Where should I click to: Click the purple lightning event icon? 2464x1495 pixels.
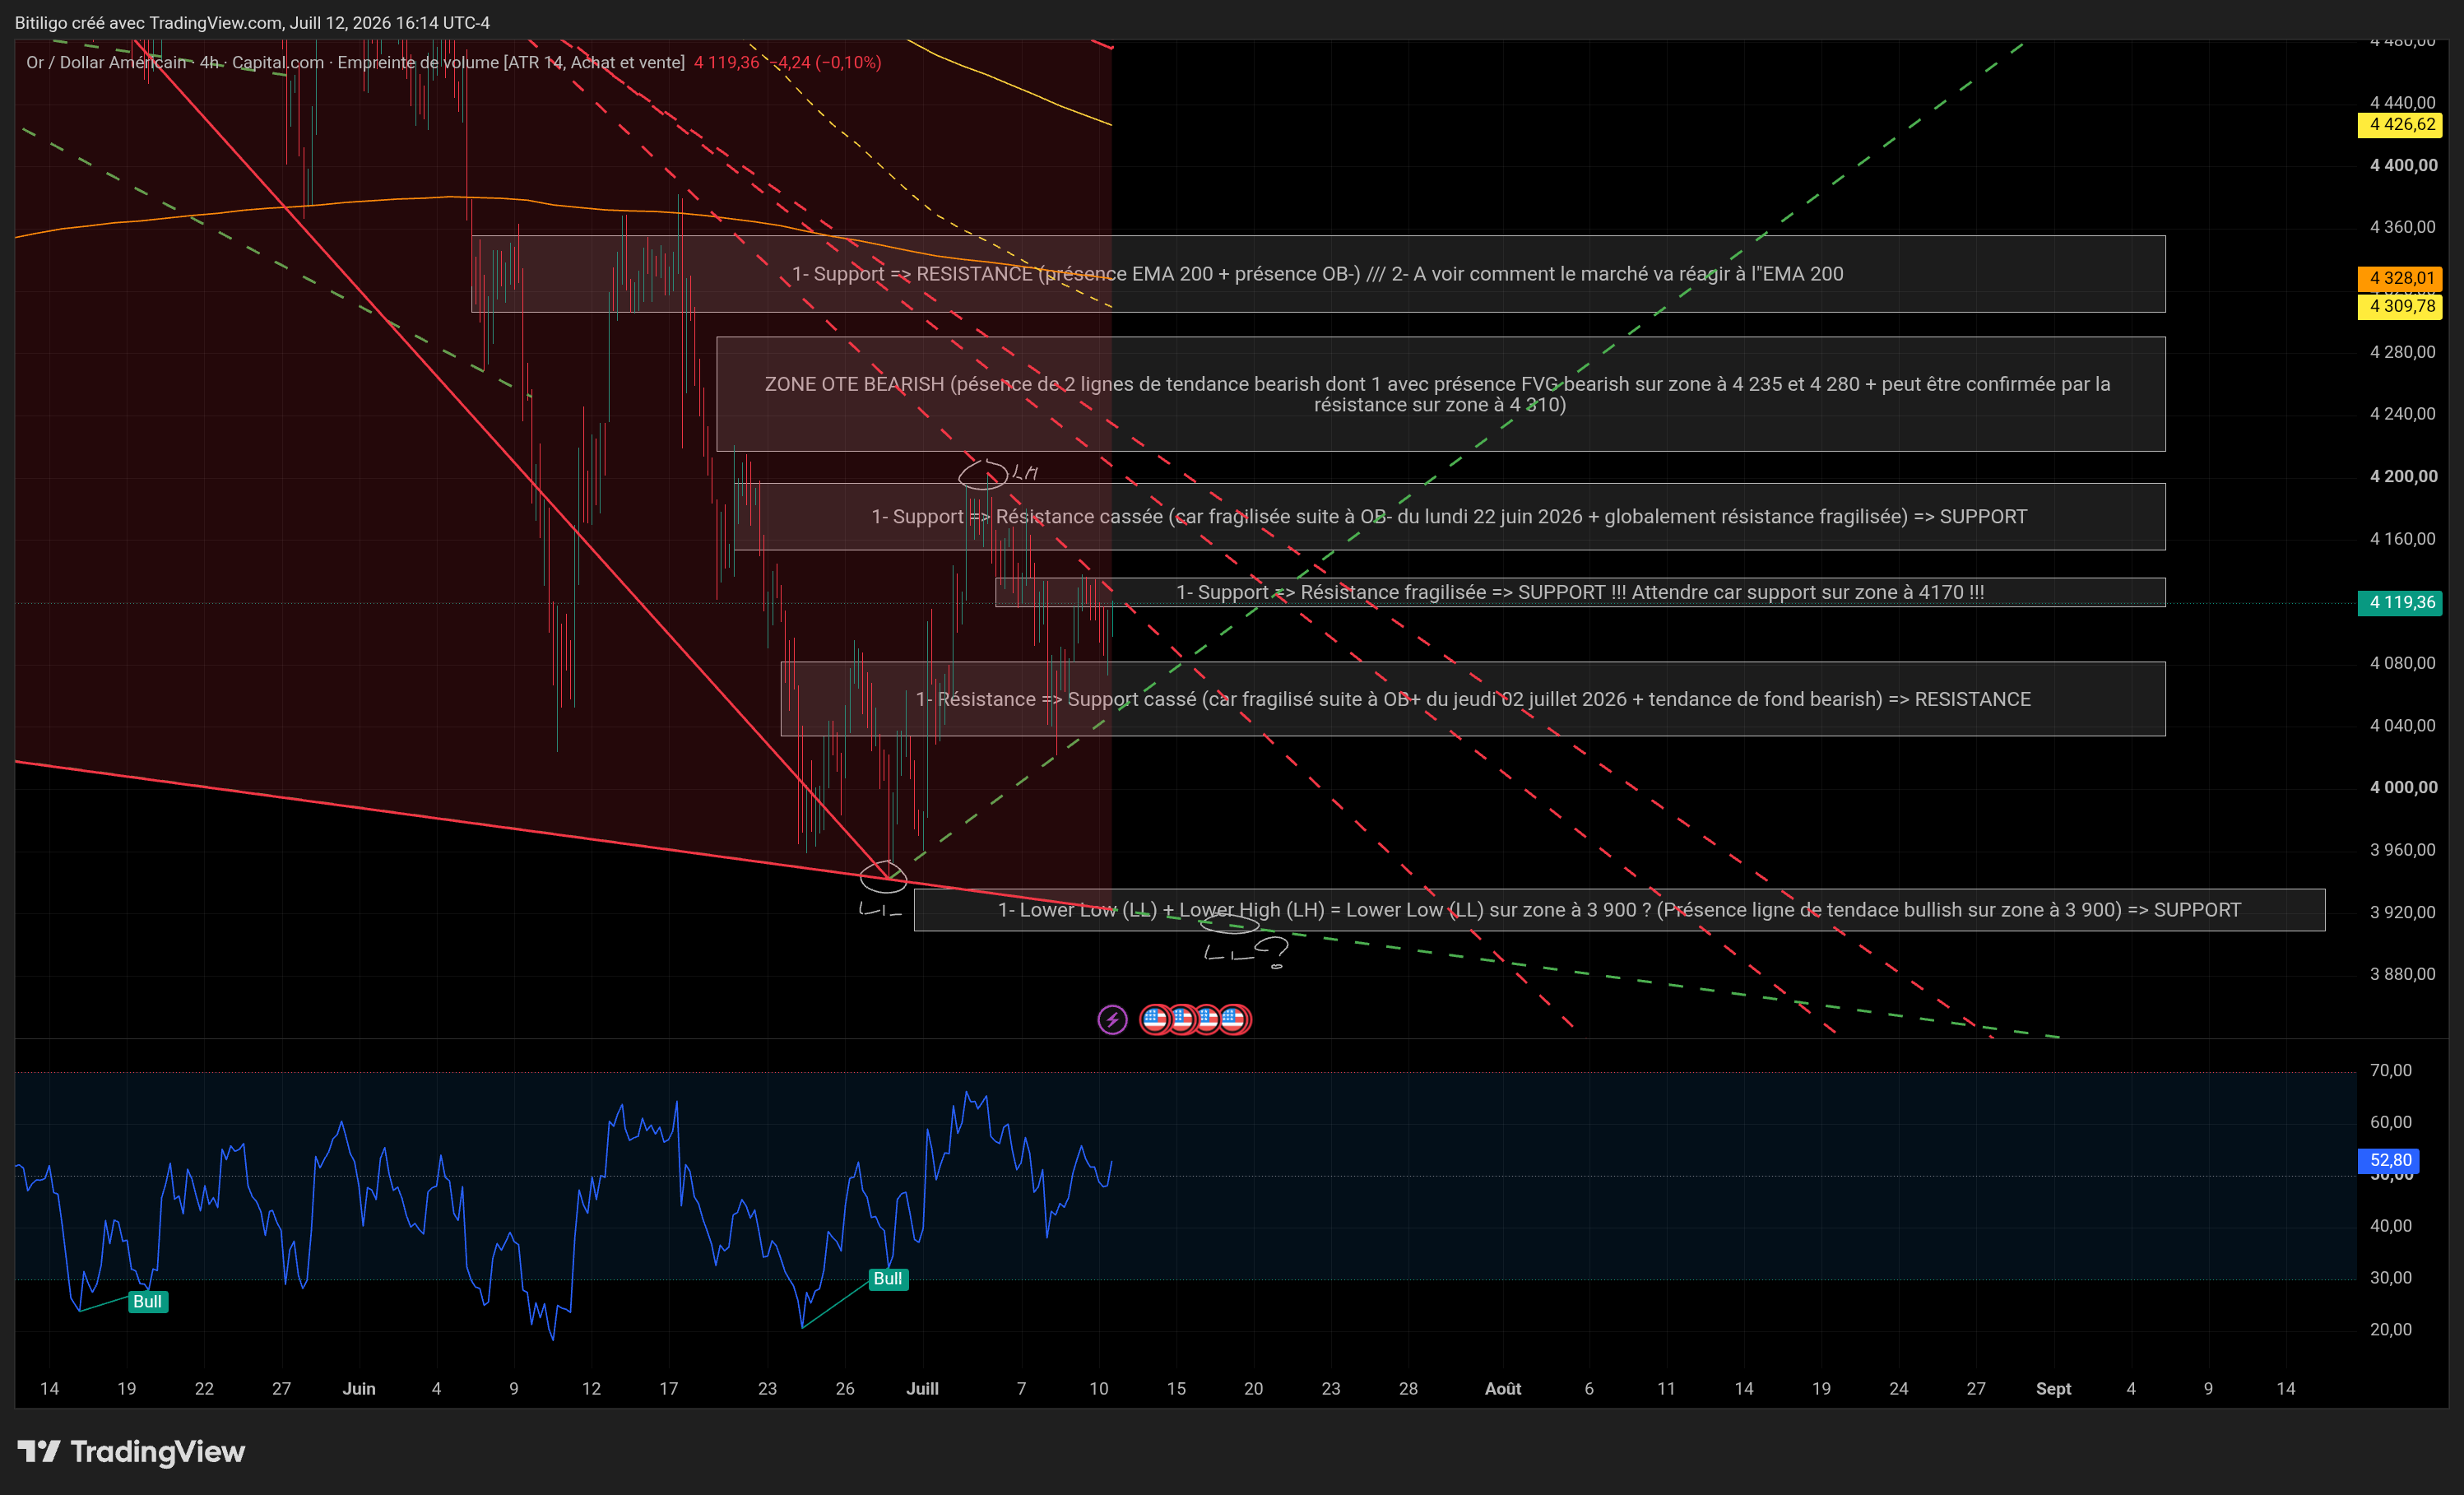1112,1019
